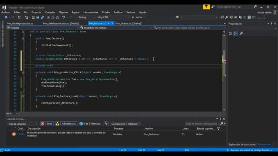
Task: Open the send feedback icon beside the flag
Action: pyautogui.click(x=213, y=7)
